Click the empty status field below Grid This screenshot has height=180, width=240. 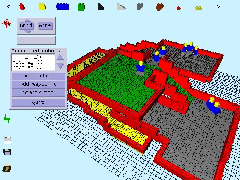36,41
